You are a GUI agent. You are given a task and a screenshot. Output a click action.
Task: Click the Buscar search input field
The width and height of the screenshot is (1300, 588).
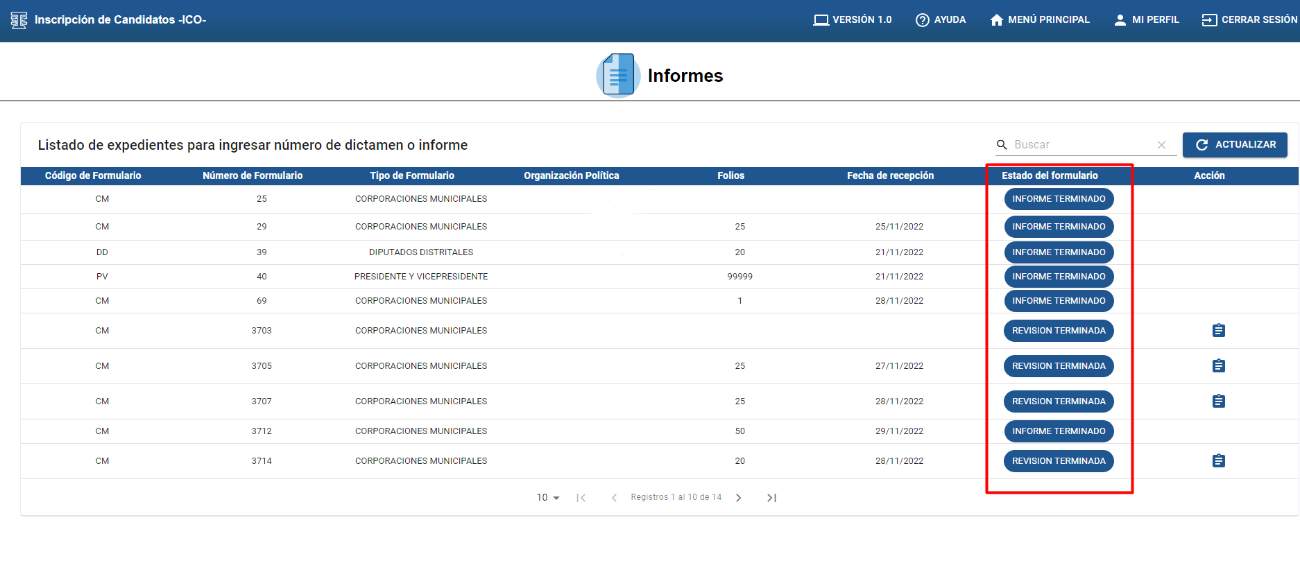[x=1081, y=145]
